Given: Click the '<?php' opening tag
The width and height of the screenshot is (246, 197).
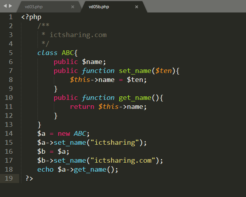Looking at the screenshot, I should [31, 17].
